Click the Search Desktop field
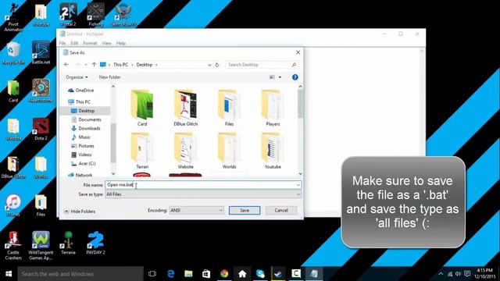 [x=262, y=65]
